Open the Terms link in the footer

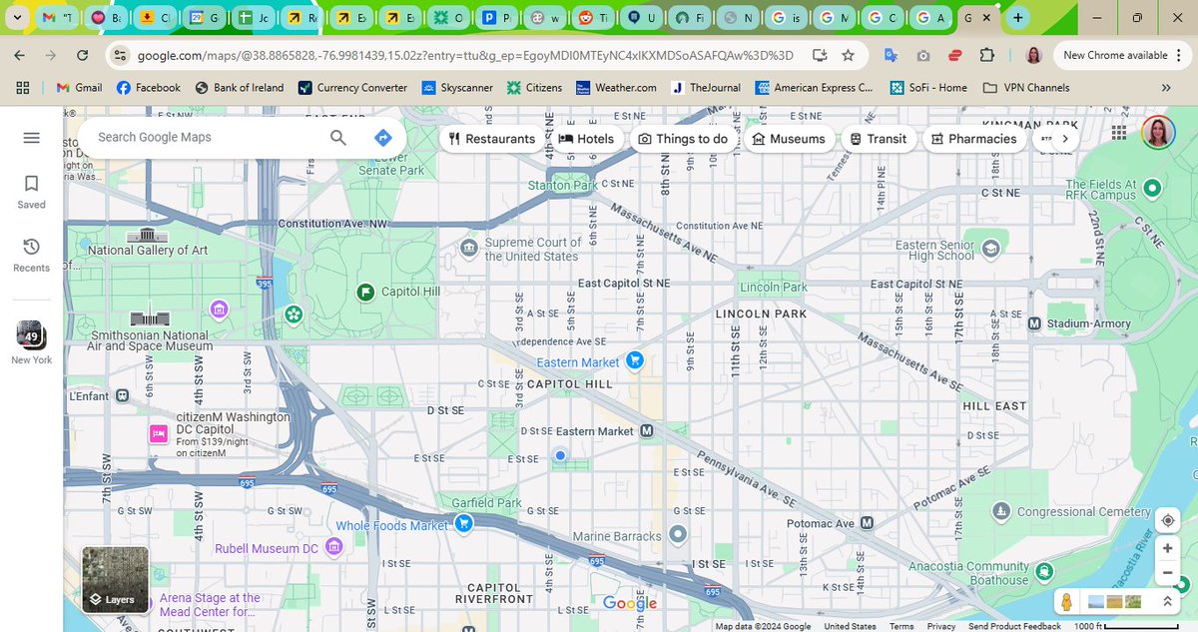click(901, 626)
